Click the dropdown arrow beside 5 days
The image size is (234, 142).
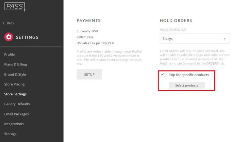224,39
